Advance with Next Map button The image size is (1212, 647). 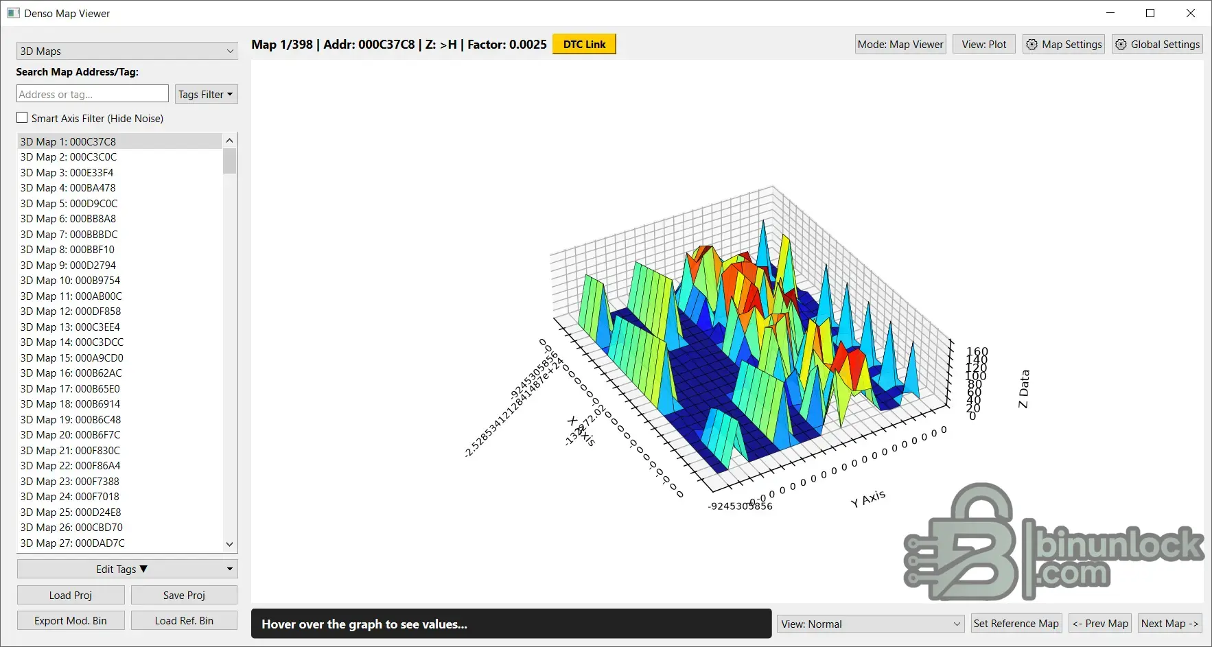(1169, 623)
